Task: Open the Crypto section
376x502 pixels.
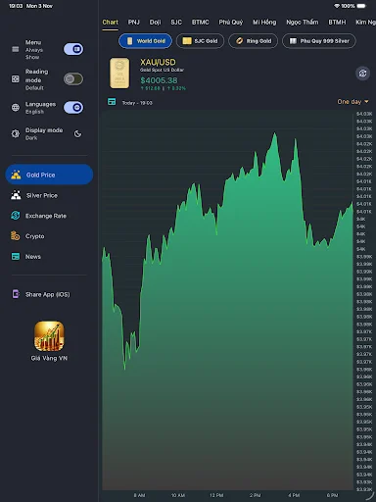Action: click(x=49, y=236)
